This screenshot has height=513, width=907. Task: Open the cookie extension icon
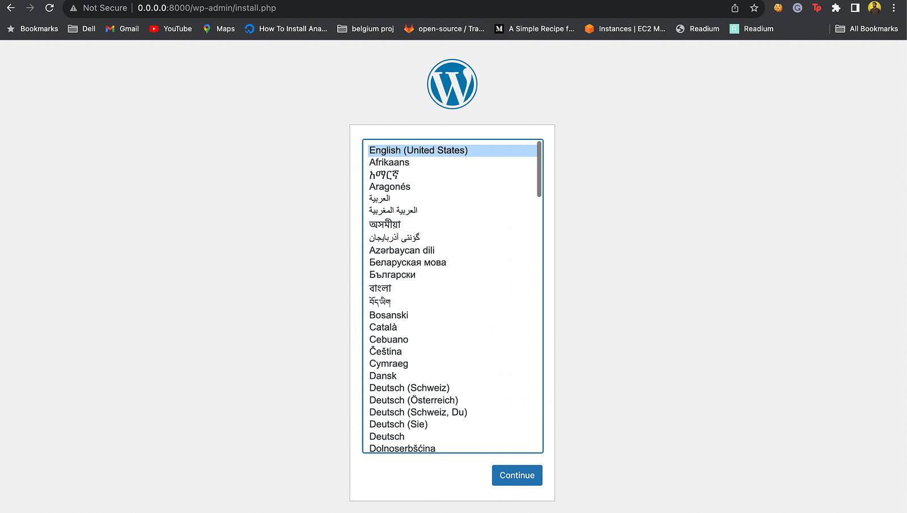(778, 8)
